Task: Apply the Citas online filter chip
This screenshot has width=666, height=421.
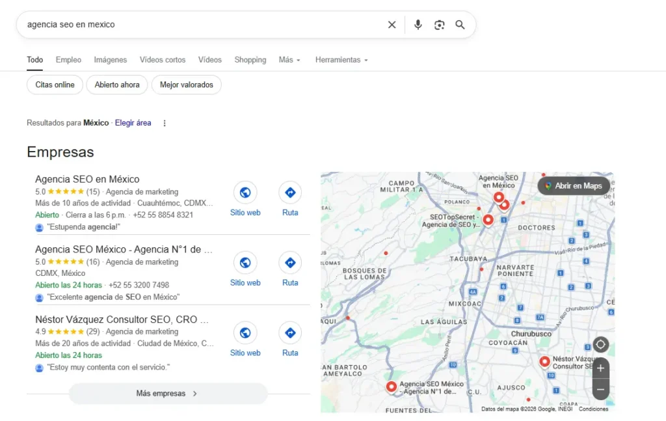Action: (55, 85)
